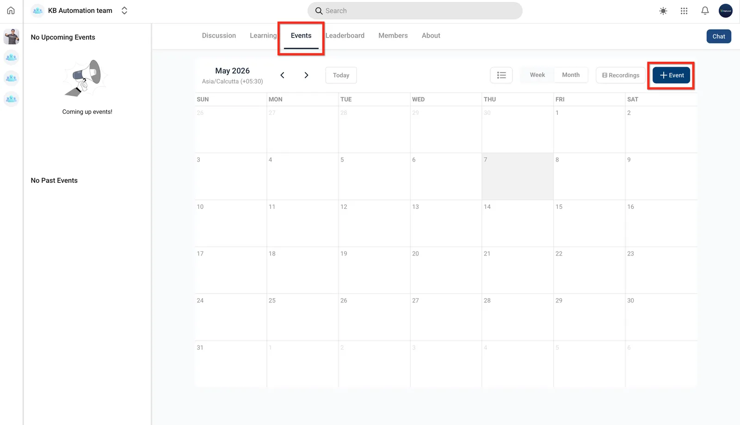Open the notifications bell

(x=705, y=11)
